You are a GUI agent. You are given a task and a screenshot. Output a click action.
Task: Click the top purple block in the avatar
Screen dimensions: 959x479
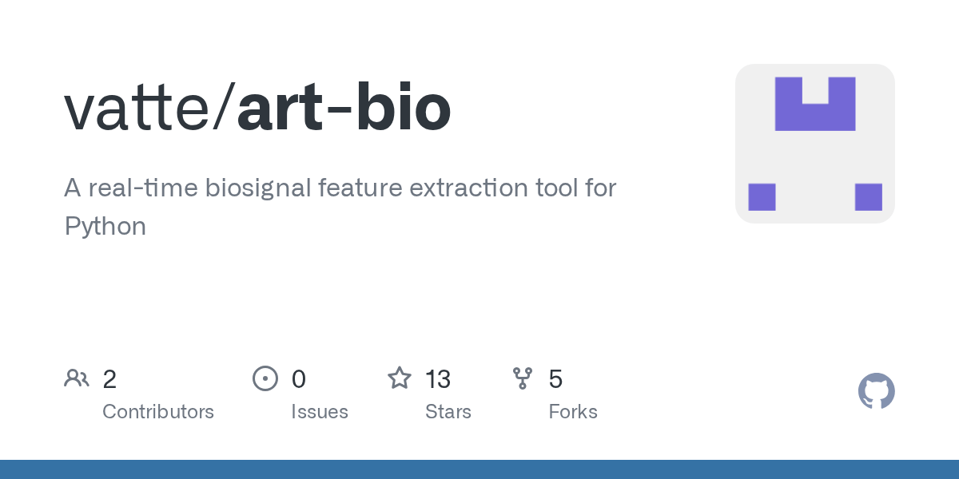(815, 104)
